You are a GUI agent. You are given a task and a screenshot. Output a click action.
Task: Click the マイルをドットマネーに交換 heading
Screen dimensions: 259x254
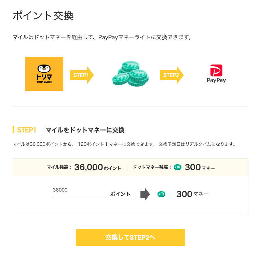85,130
